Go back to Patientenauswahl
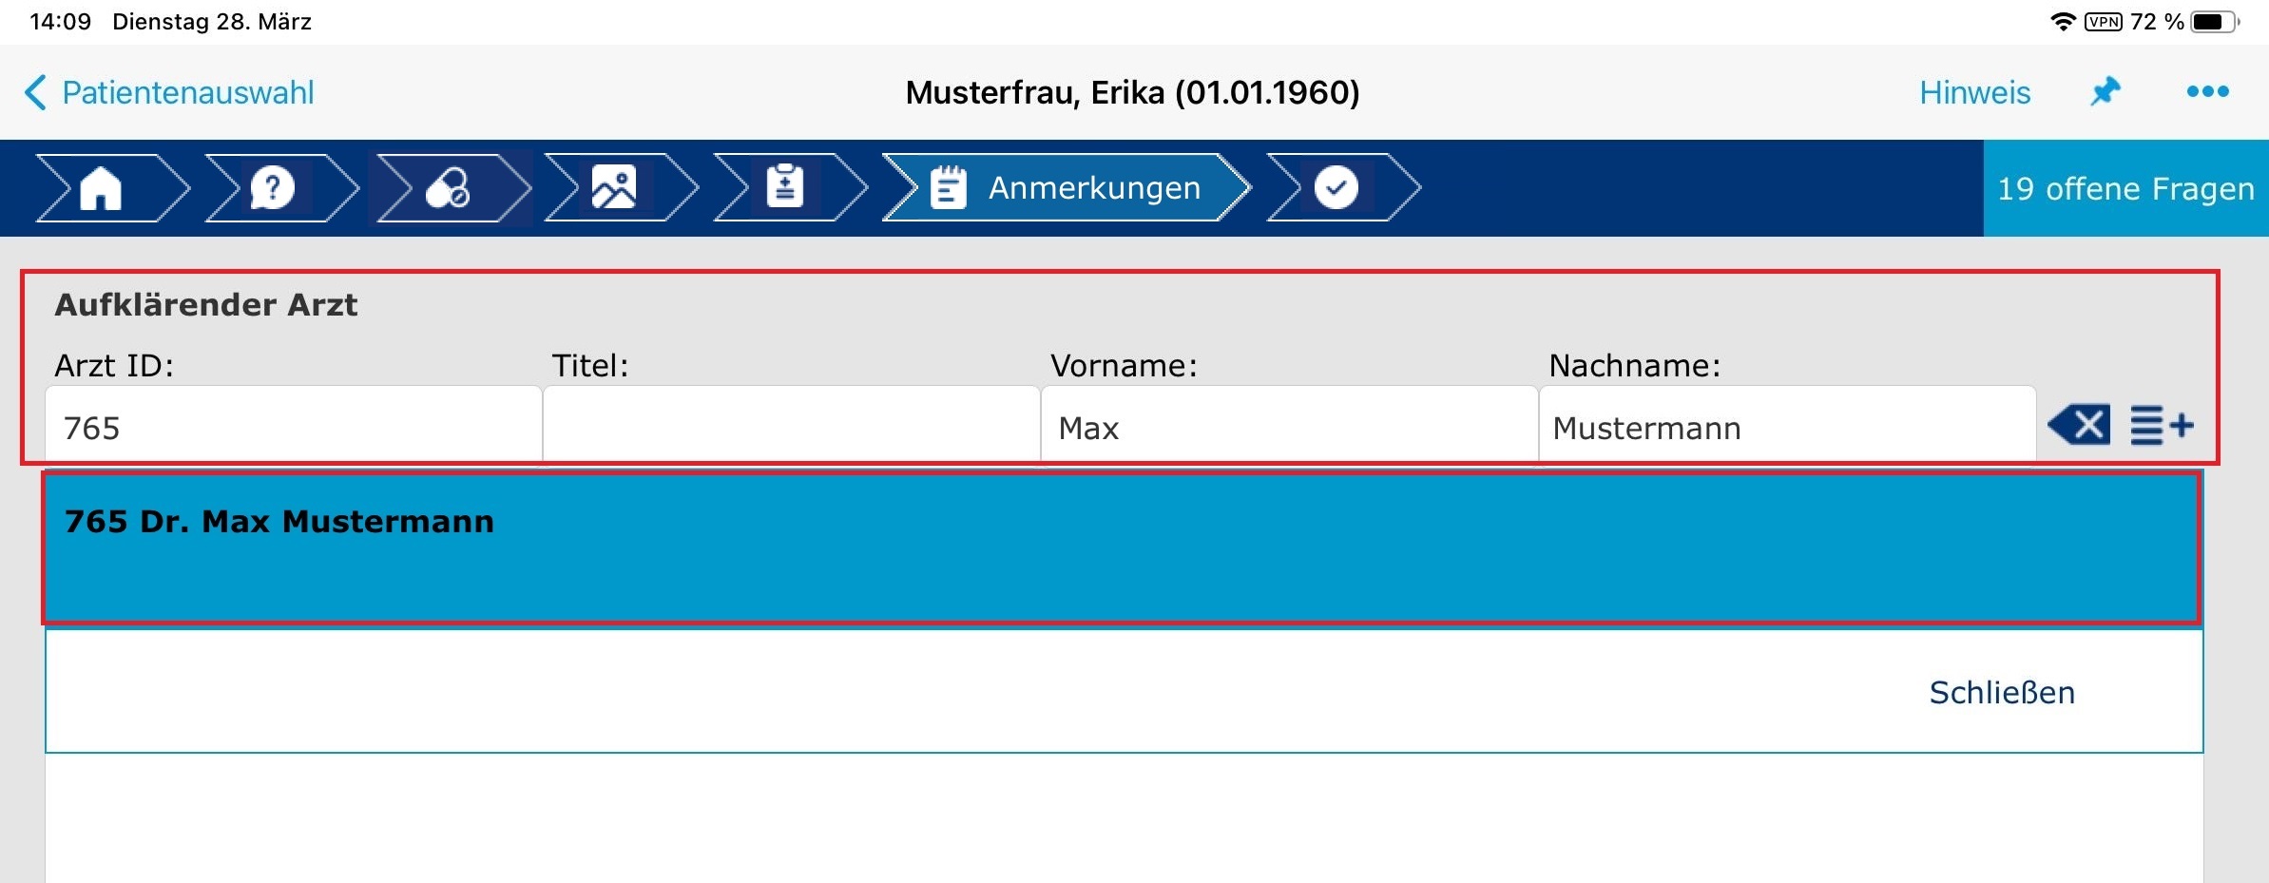 169,92
